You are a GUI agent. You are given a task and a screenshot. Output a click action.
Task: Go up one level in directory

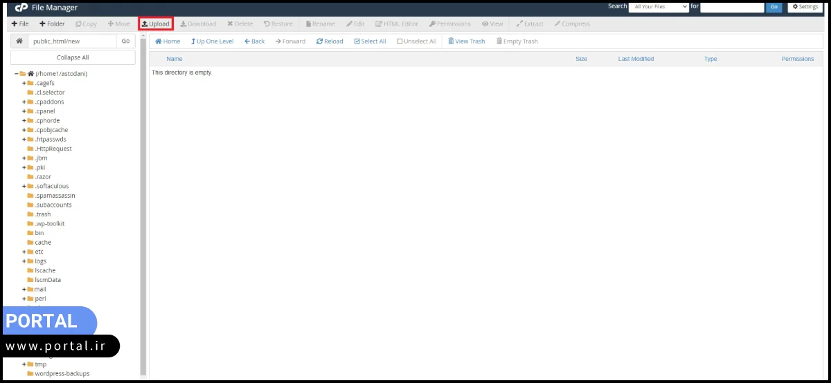click(x=212, y=41)
